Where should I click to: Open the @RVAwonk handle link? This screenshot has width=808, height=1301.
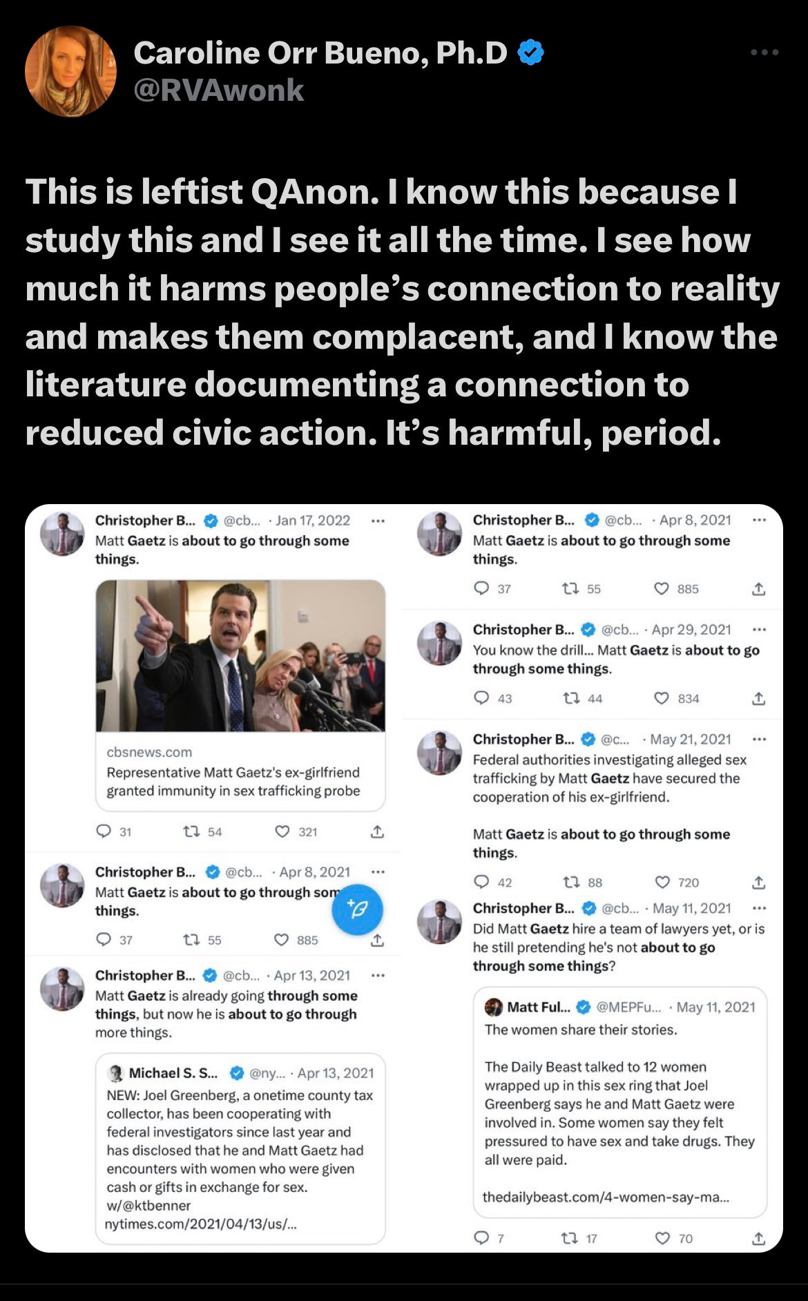tap(218, 90)
